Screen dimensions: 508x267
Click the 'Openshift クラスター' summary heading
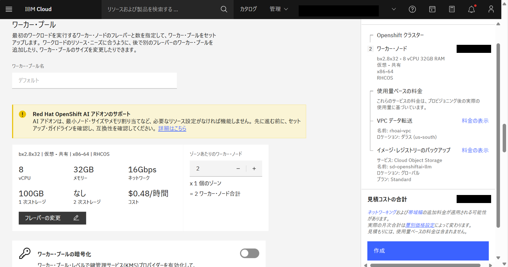coord(400,35)
